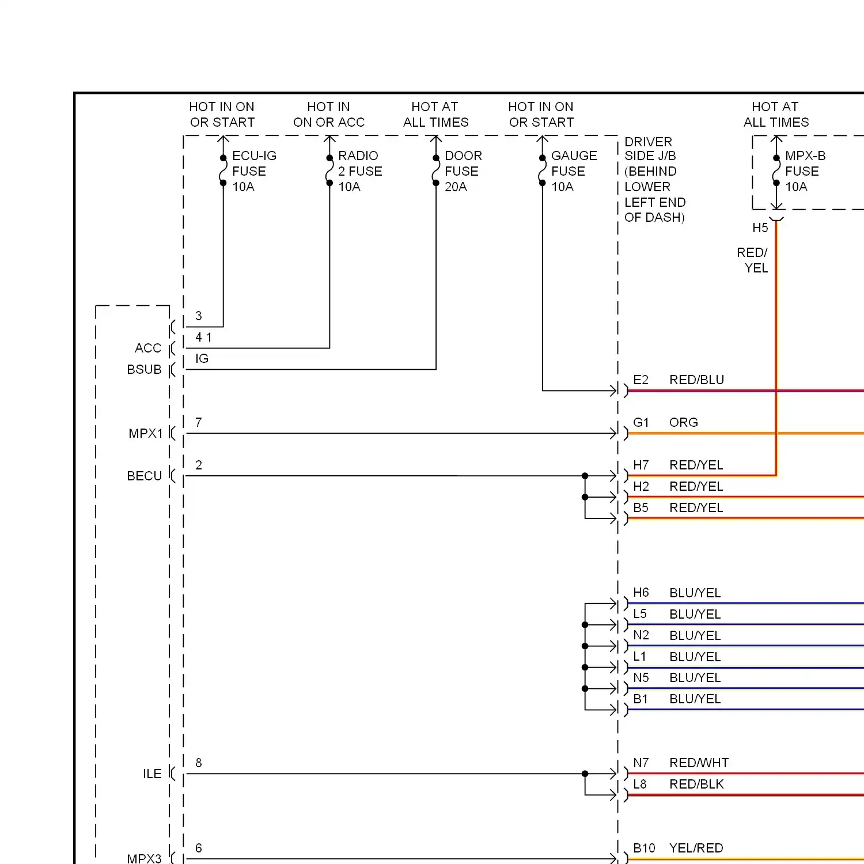Select the B5 RED/YEL wire label
Viewport: 864px width, 864px height.
point(678,508)
